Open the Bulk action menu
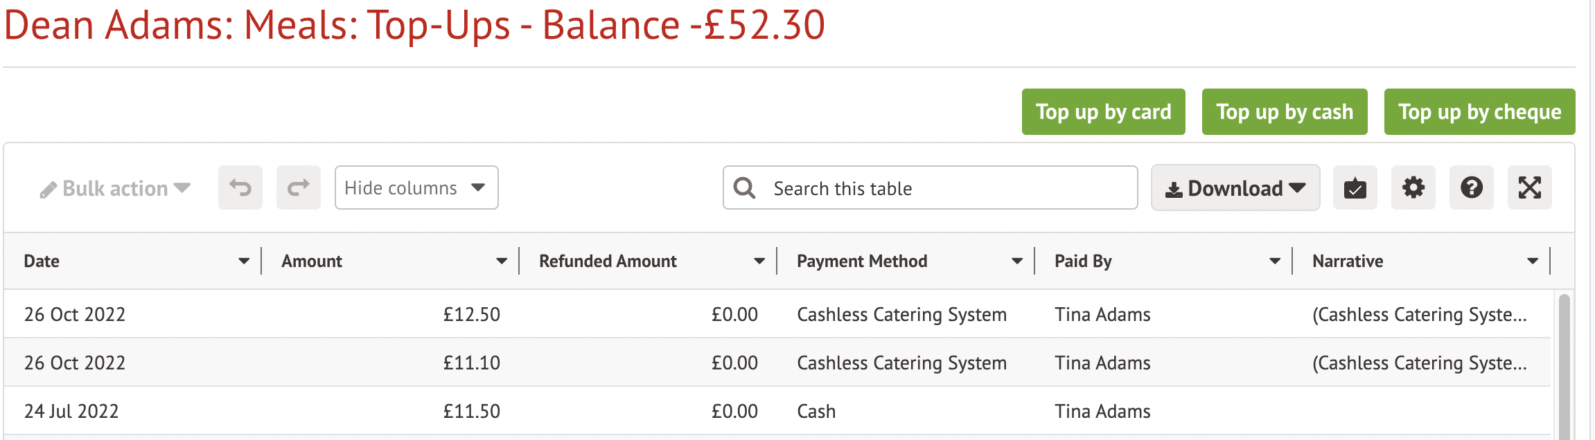Screen dimensions: 1595x440 (x=115, y=188)
